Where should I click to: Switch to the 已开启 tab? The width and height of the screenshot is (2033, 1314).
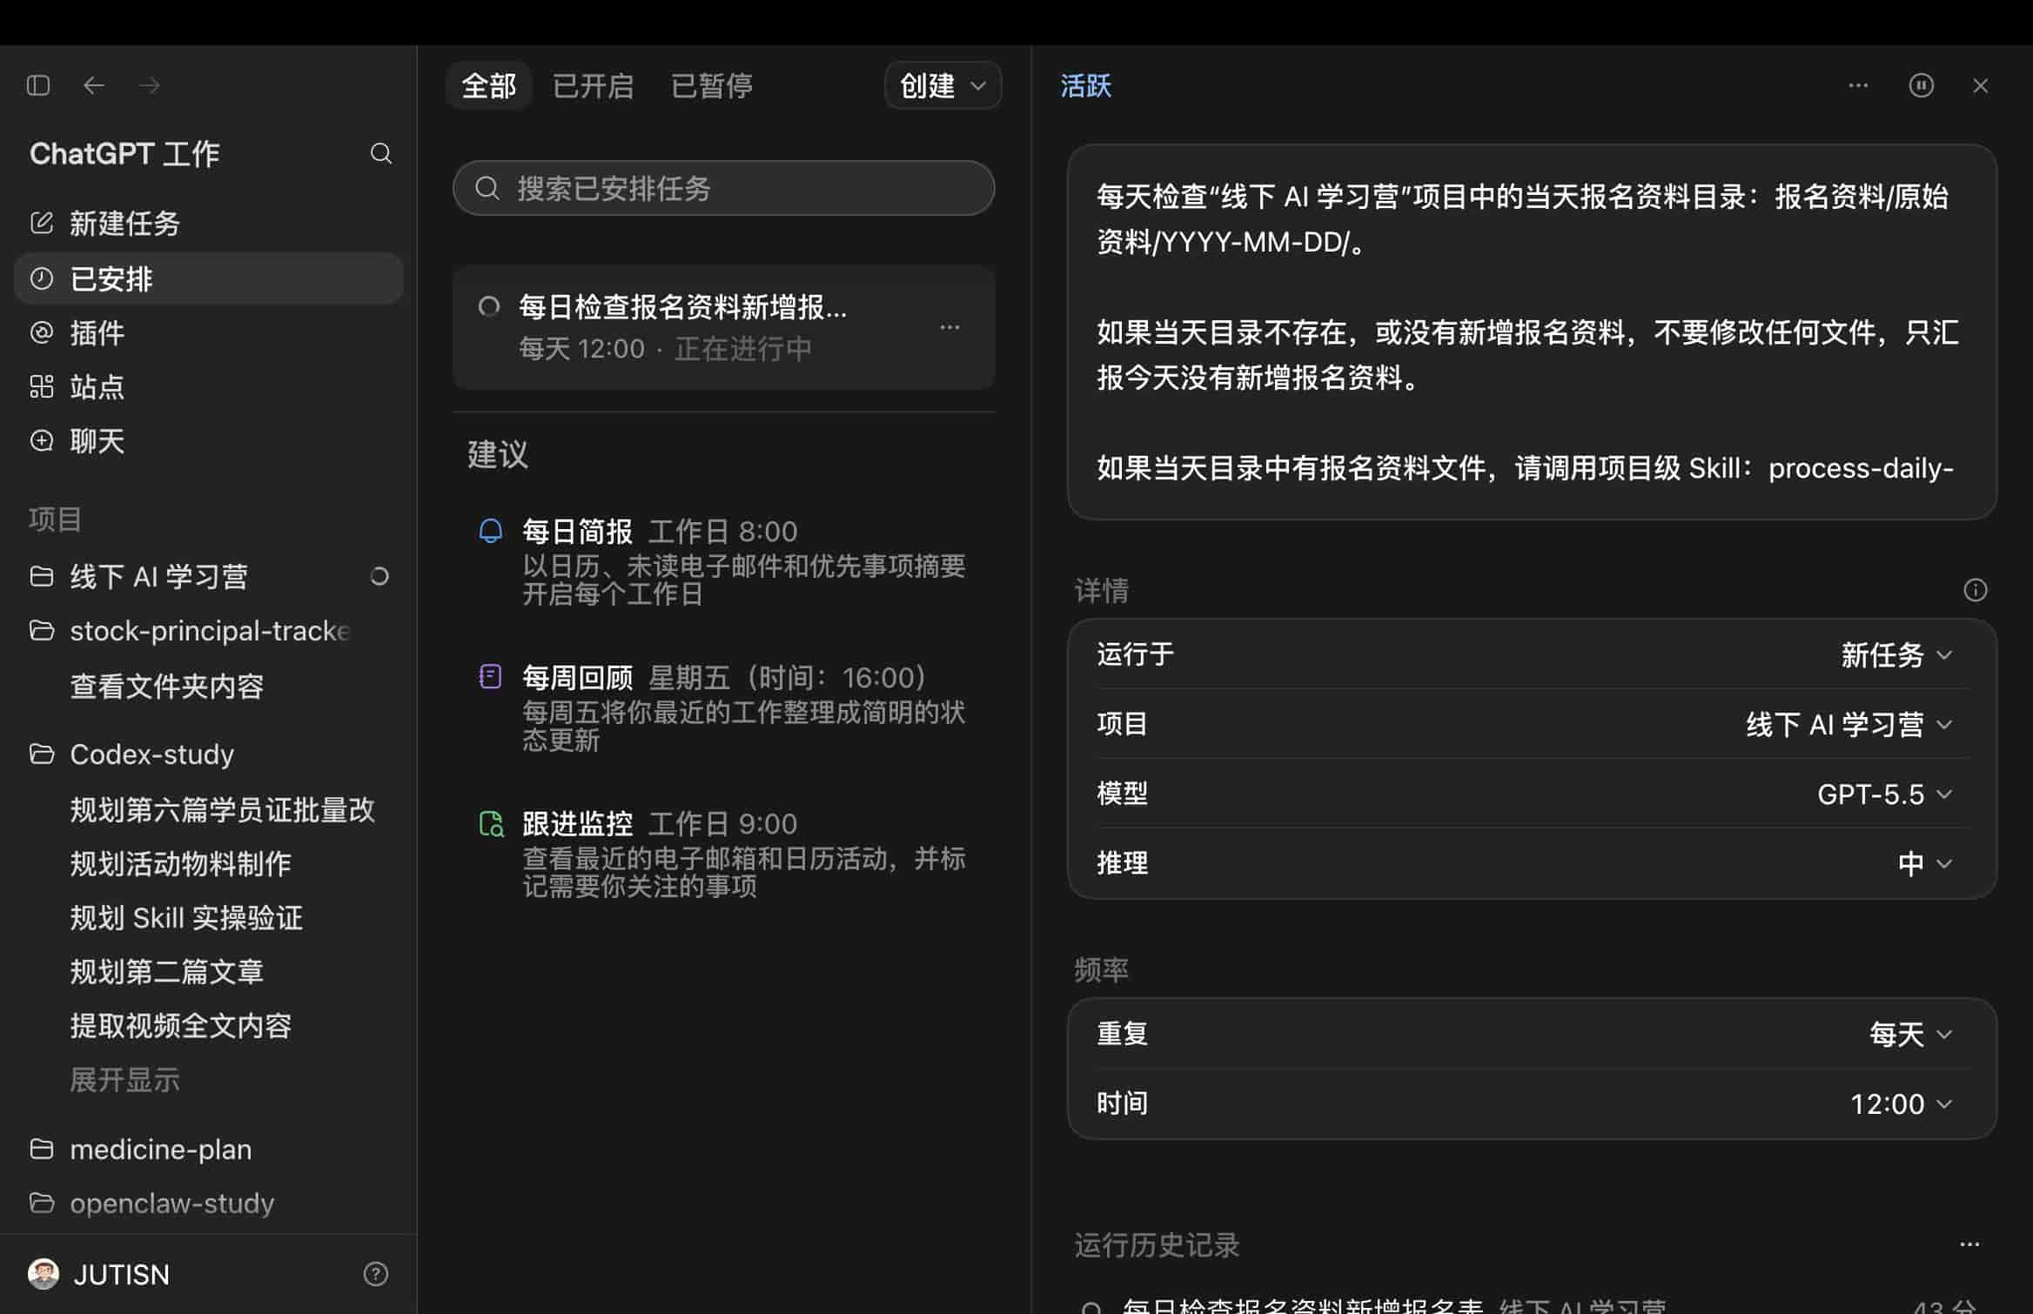coord(593,85)
